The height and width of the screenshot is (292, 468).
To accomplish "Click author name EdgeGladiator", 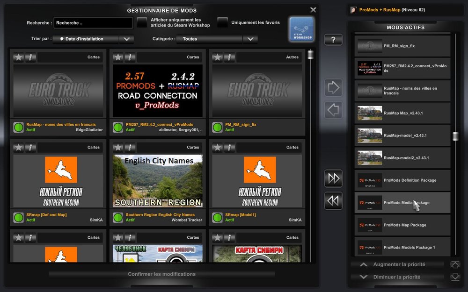I will coord(89,130).
